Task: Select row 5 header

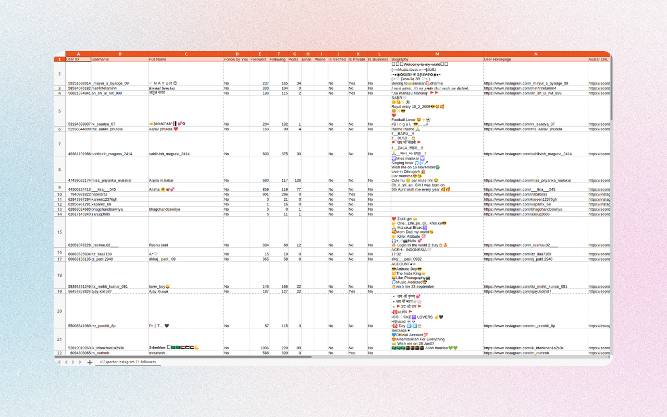Action: click(x=59, y=111)
